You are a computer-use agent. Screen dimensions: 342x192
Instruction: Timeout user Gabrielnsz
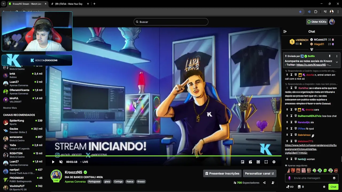[x=292, y=135]
